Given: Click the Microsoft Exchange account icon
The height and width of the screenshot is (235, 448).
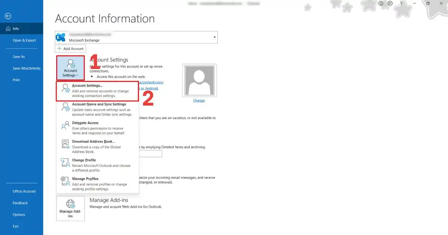Looking at the screenshot, I should click(60, 37).
